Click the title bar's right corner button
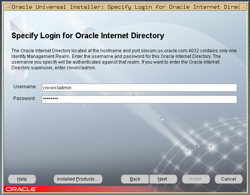Screen dimensions: 250x195 click(243, 7)
